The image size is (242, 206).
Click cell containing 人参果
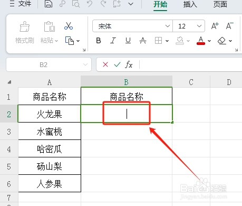tap(50, 184)
